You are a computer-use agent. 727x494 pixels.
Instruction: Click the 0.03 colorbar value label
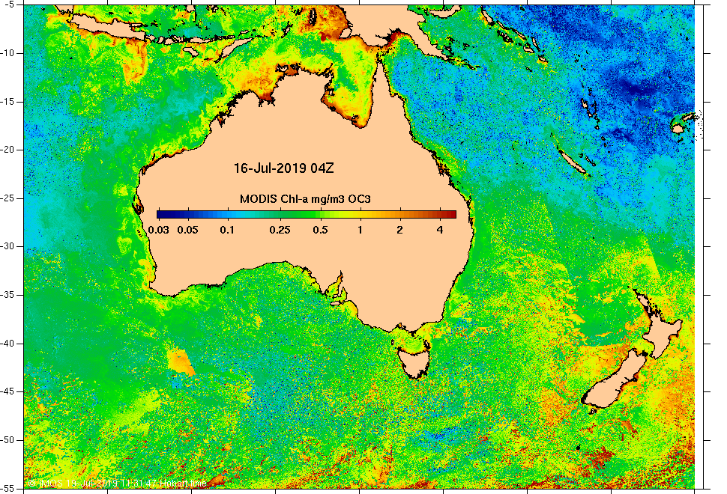159,230
